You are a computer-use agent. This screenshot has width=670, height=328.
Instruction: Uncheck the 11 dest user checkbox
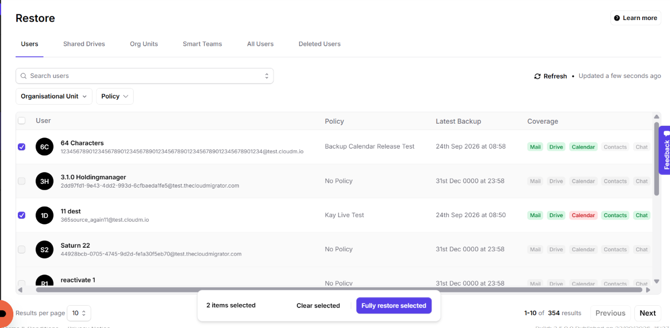(22, 215)
